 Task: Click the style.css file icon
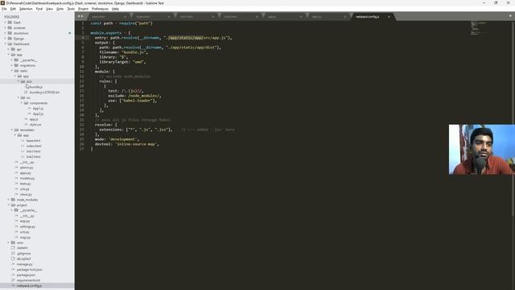pos(27,125)
